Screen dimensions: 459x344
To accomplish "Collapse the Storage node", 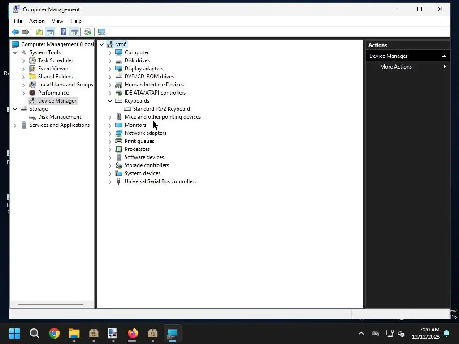I will pyautogui.click(x=15, y=109).
